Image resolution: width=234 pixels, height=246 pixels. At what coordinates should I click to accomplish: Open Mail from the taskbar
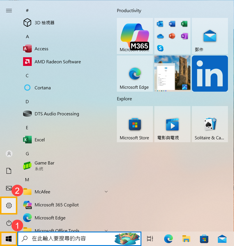click(x=222, y=239)
